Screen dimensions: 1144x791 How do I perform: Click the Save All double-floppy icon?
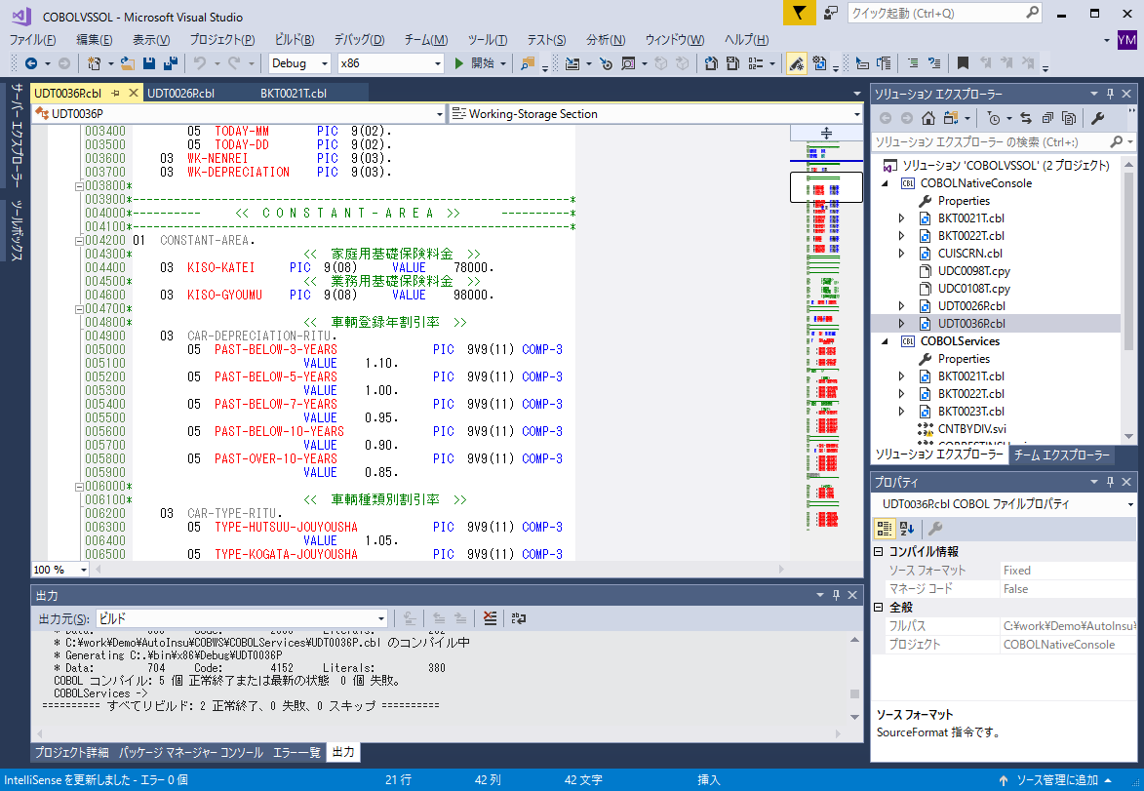[171, 63]
